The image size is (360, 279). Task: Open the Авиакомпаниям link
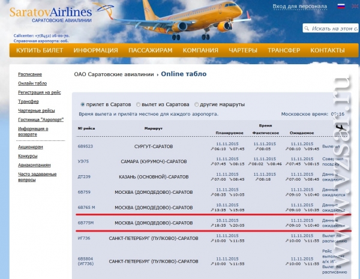click(34, 165)
